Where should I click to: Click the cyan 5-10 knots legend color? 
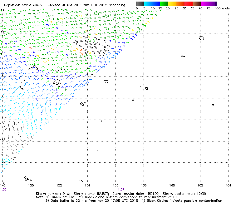pos(148,4)
